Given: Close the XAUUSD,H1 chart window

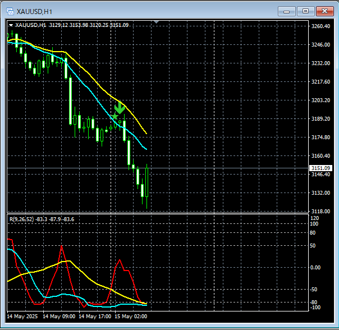Looking at the screenshot, I should tap(324, 11).
